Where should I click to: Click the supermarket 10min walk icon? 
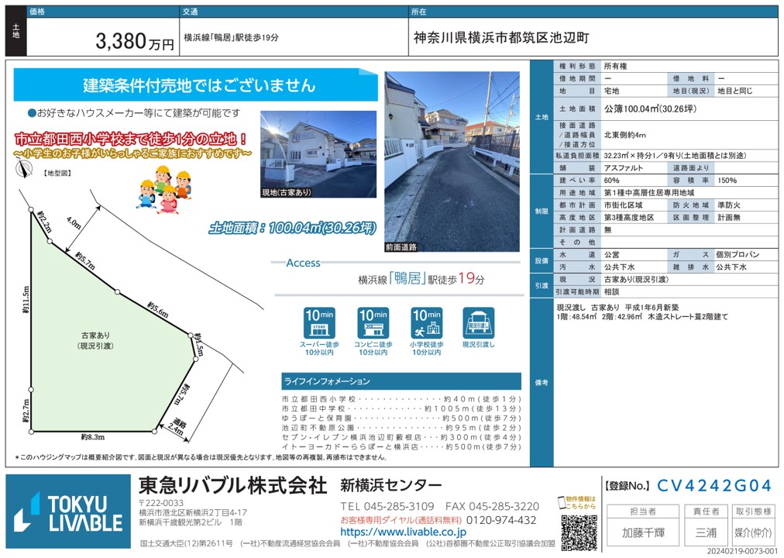pyautogui.click(x=320, y=324)
